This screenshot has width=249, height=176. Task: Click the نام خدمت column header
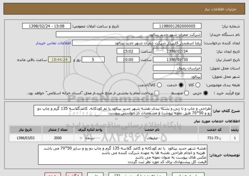(152, 130)
